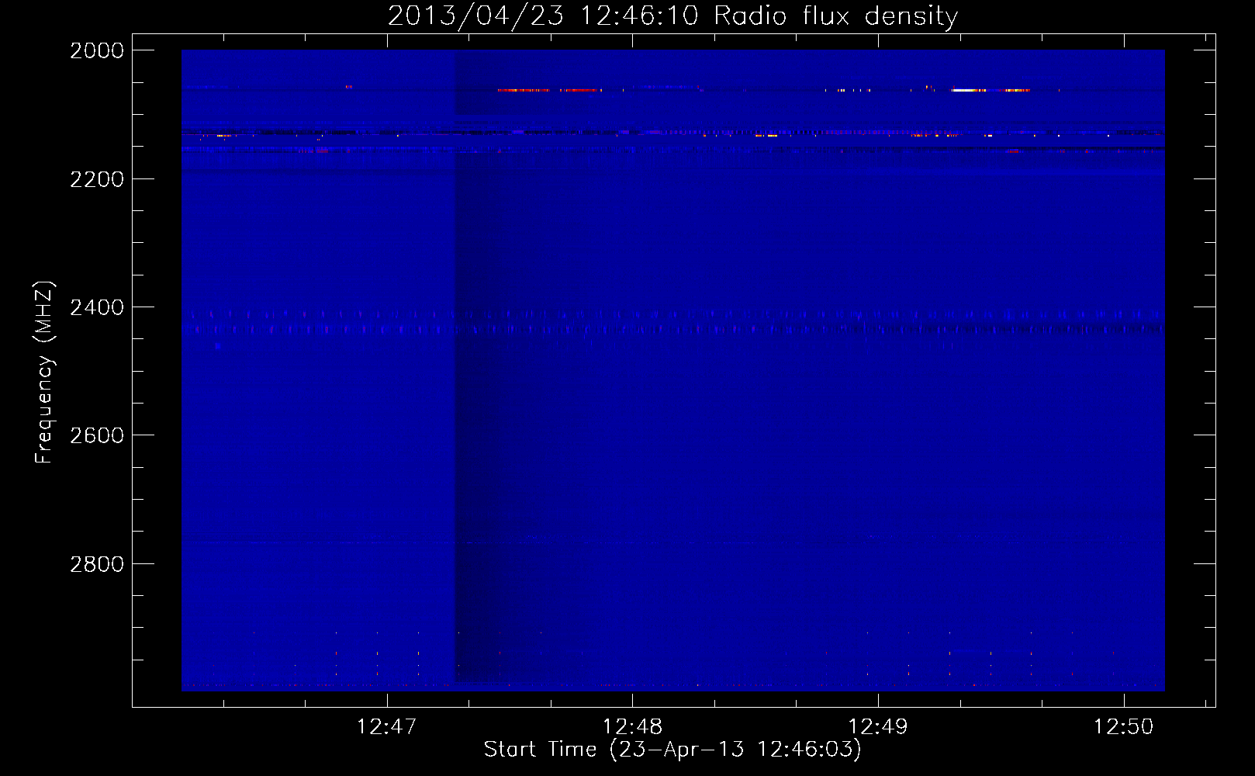Click the plot title 'Radio flux density'

coord(835,16)
